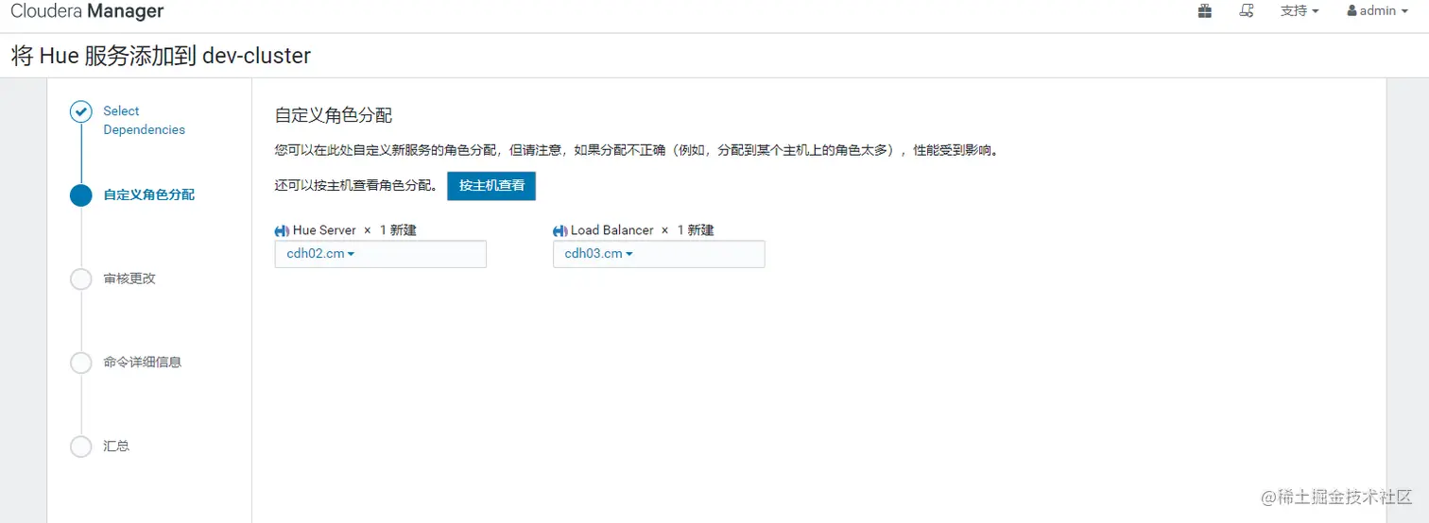Select the 审核更改 wizard step
Image resolution: width=1429 pixels, height=523 pixels.
(129, 278)
